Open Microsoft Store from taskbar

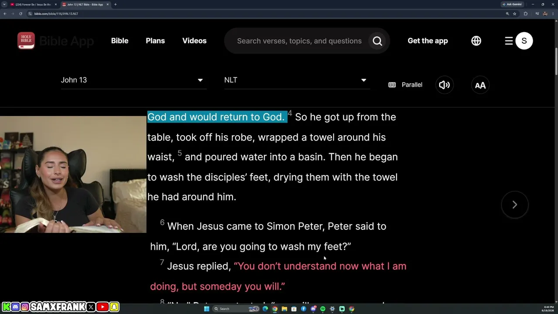(x=294, y=309)
